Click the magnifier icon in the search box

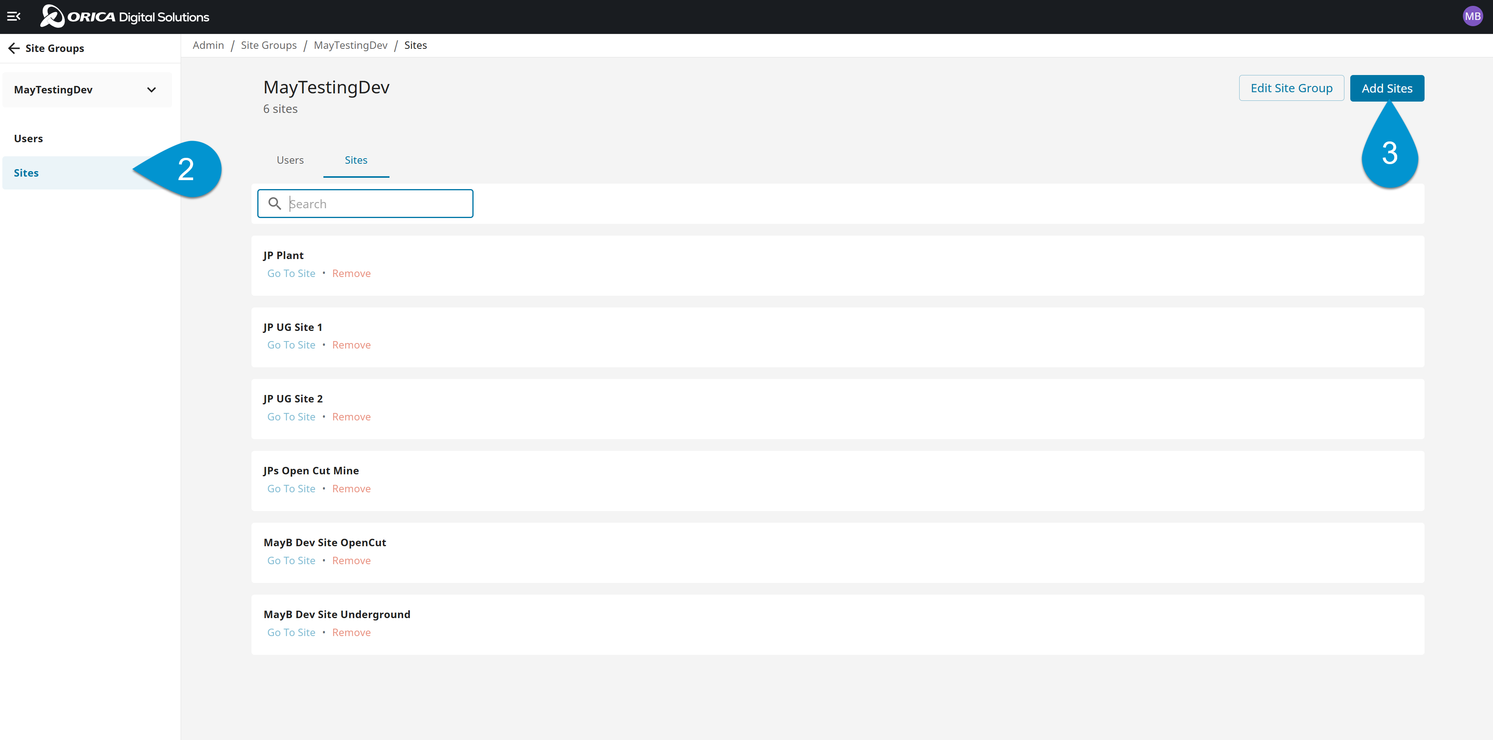pyautogui.click(x=275, y=204)
